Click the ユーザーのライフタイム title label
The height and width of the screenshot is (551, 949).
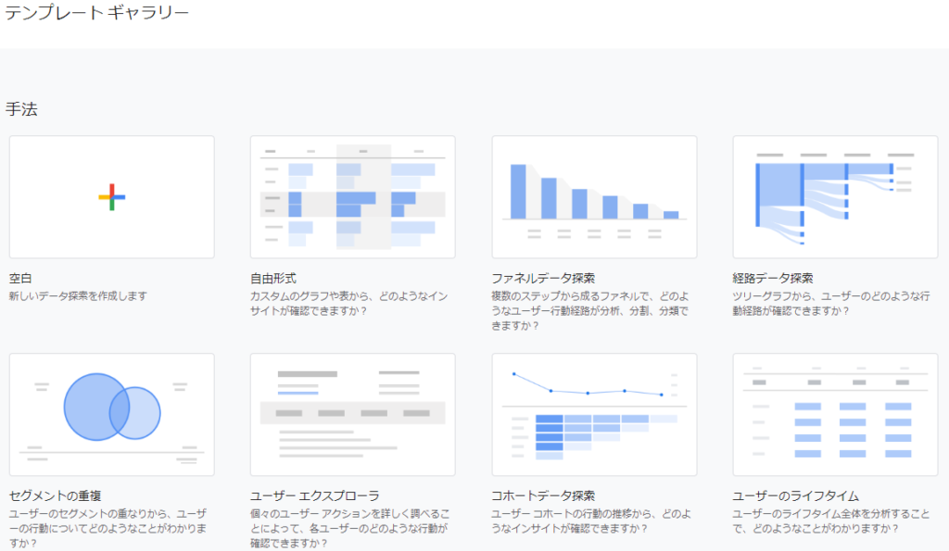tap(795, 495)
